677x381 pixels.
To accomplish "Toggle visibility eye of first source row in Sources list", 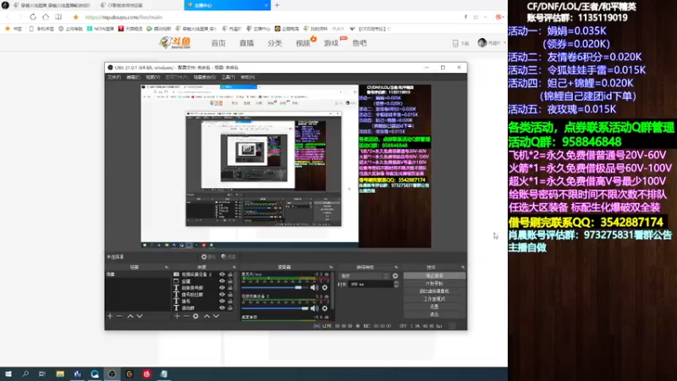I will tap(222, 274).
